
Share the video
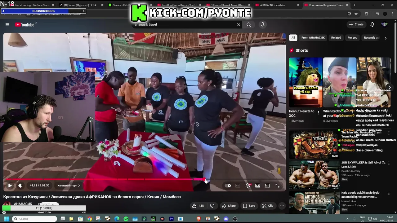click(x=229, y=206)
